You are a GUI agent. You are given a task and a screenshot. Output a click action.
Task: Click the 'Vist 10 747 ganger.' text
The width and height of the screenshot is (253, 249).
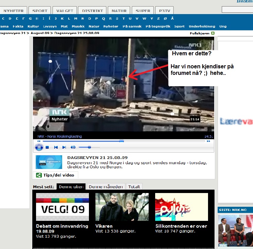[175, 231]
